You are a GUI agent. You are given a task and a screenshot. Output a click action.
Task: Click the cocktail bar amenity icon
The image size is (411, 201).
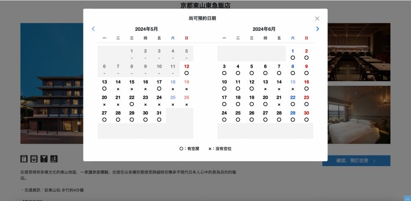(x=44, y=159)
